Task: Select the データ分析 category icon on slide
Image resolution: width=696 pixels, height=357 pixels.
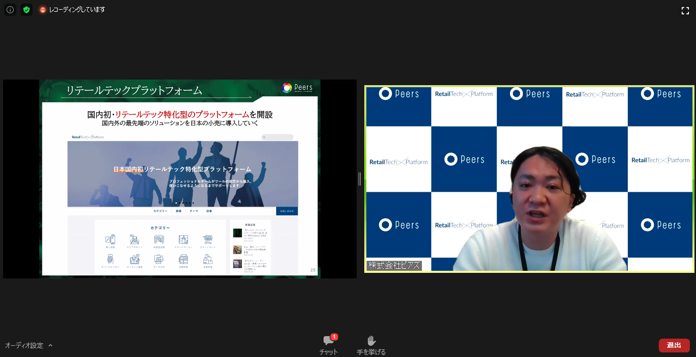Action: (x=159, y=260)
